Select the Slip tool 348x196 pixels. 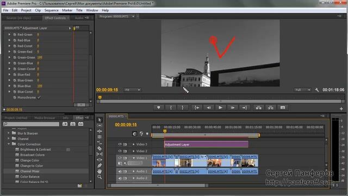(x=100, y=154)
